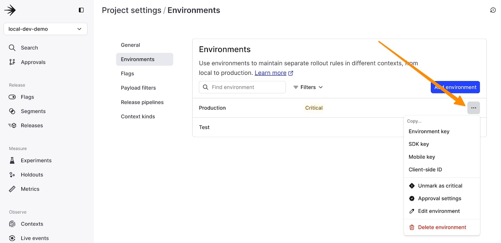
Task: Switch to Release pipelines settings tab
Action: [142, 102]
